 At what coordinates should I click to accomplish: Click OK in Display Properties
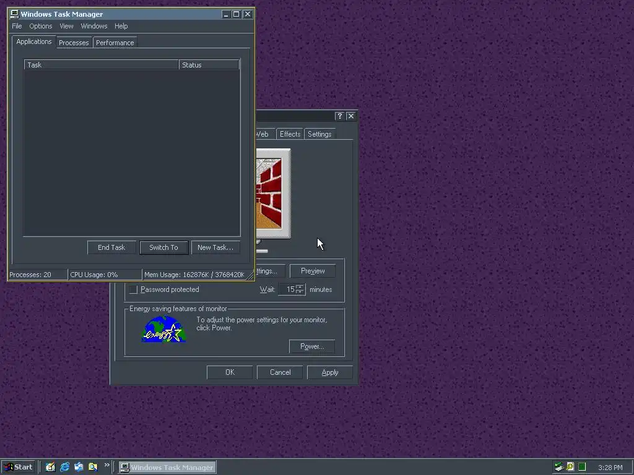230,372
